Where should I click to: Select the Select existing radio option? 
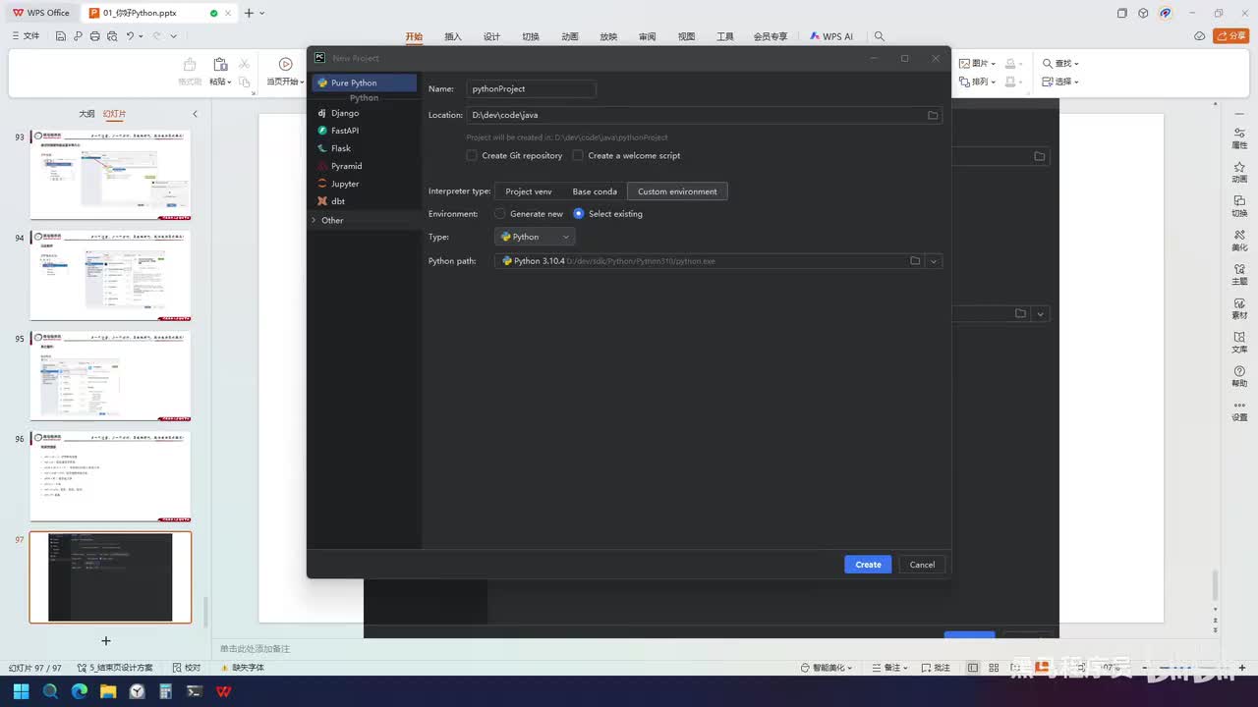[579, 214]
